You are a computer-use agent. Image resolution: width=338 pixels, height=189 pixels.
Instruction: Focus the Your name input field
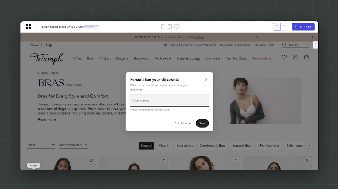[169, 100]
